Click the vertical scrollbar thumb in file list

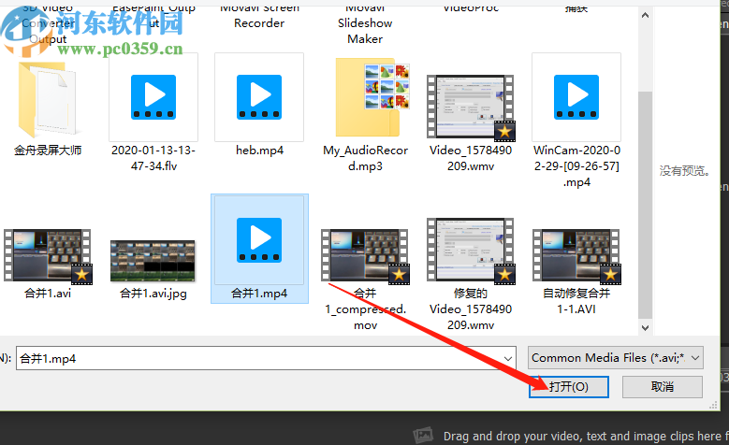(x=645, y=206)
